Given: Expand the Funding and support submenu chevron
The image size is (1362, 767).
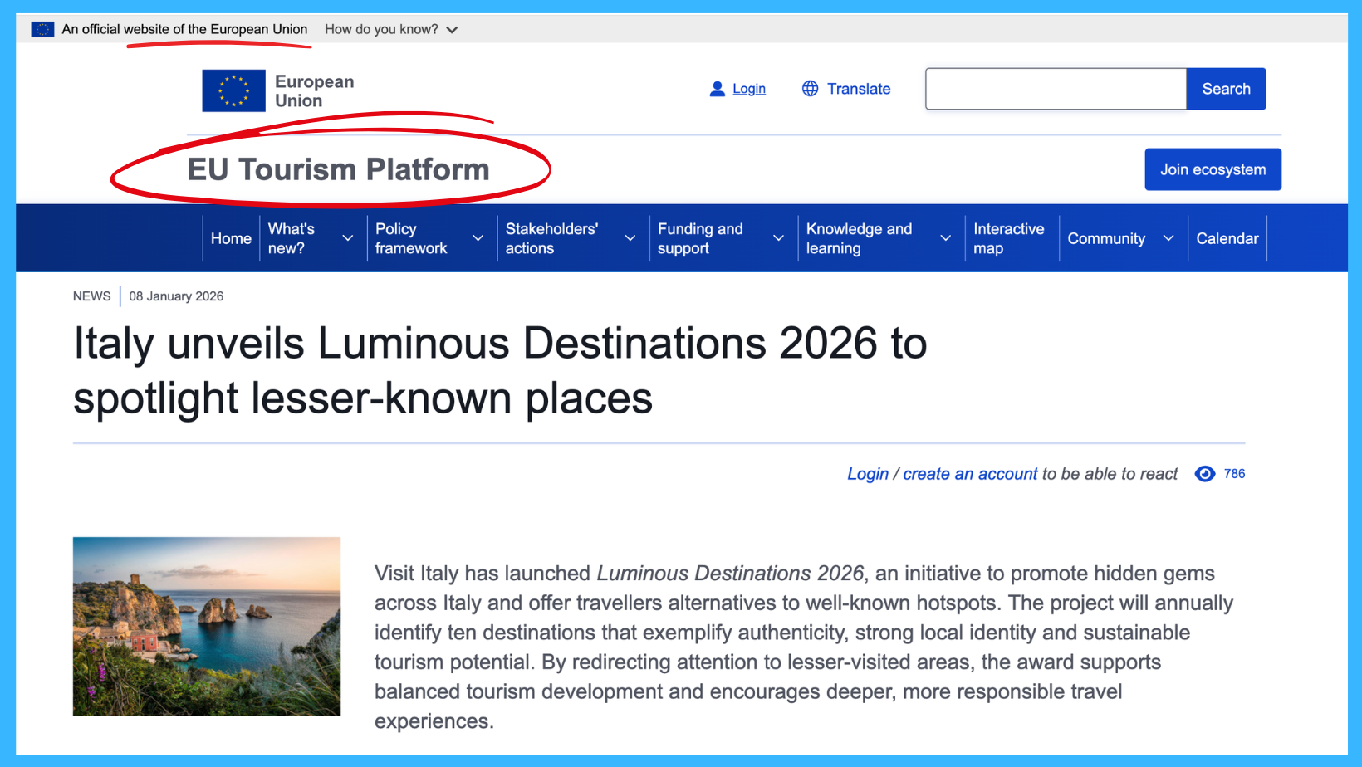Looking at the screenshot, I should pyautogui.click(x=779, y=238).
